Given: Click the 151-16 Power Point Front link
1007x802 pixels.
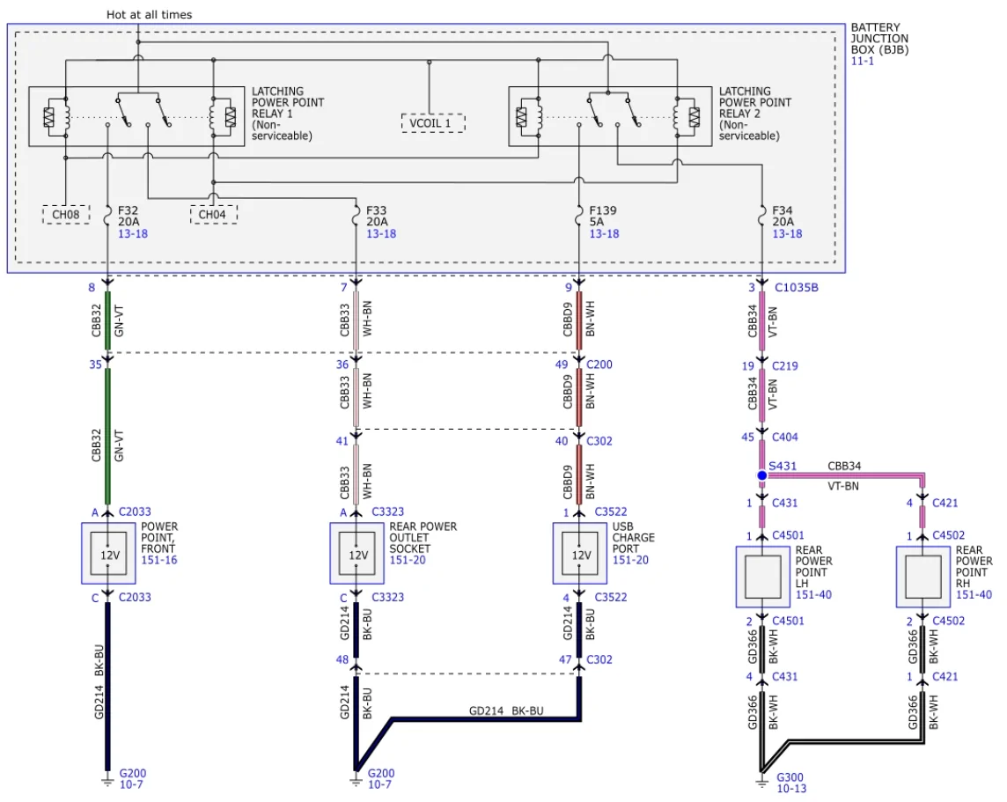Looking at the screenshot, I should pos(158,560).
